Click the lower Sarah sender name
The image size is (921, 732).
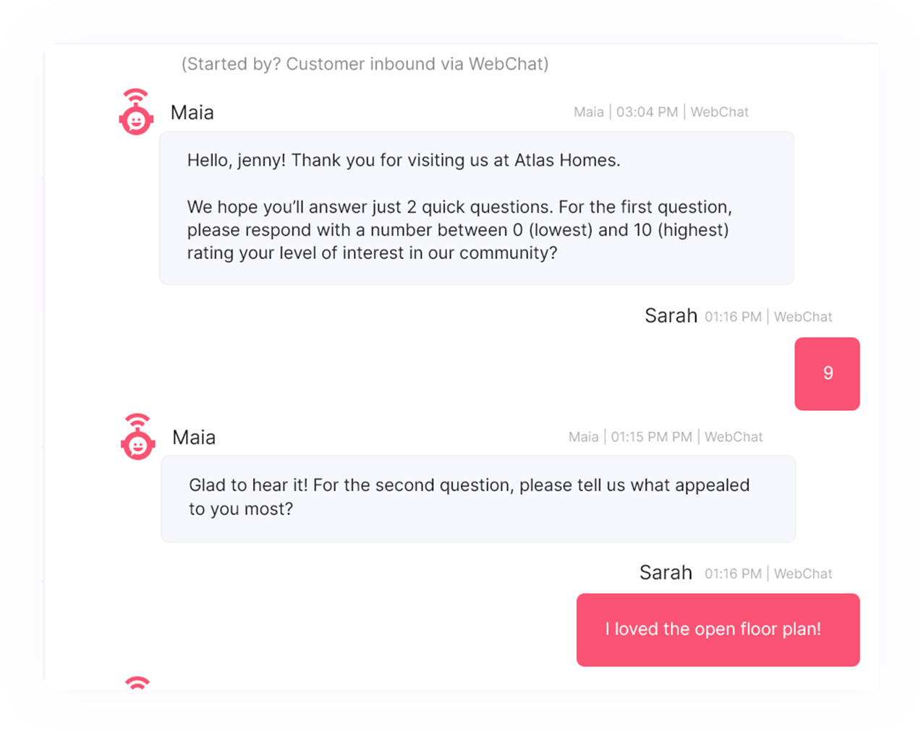tap(666, 573)
